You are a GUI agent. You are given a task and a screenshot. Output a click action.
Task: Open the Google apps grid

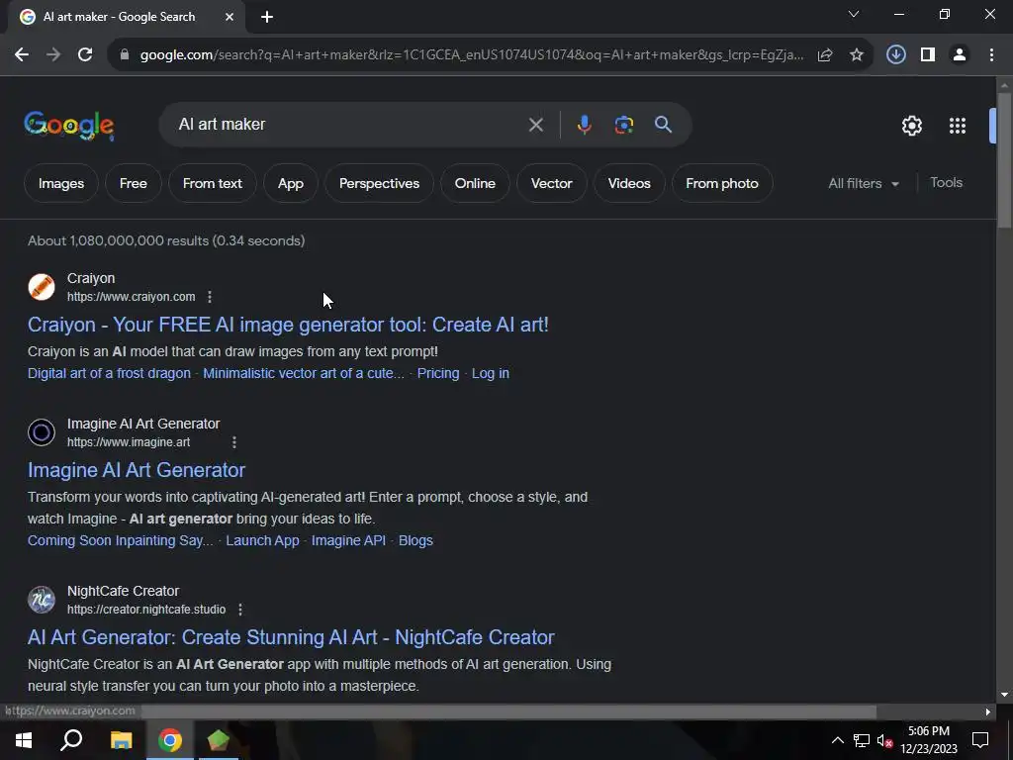(x=958, y=126)
